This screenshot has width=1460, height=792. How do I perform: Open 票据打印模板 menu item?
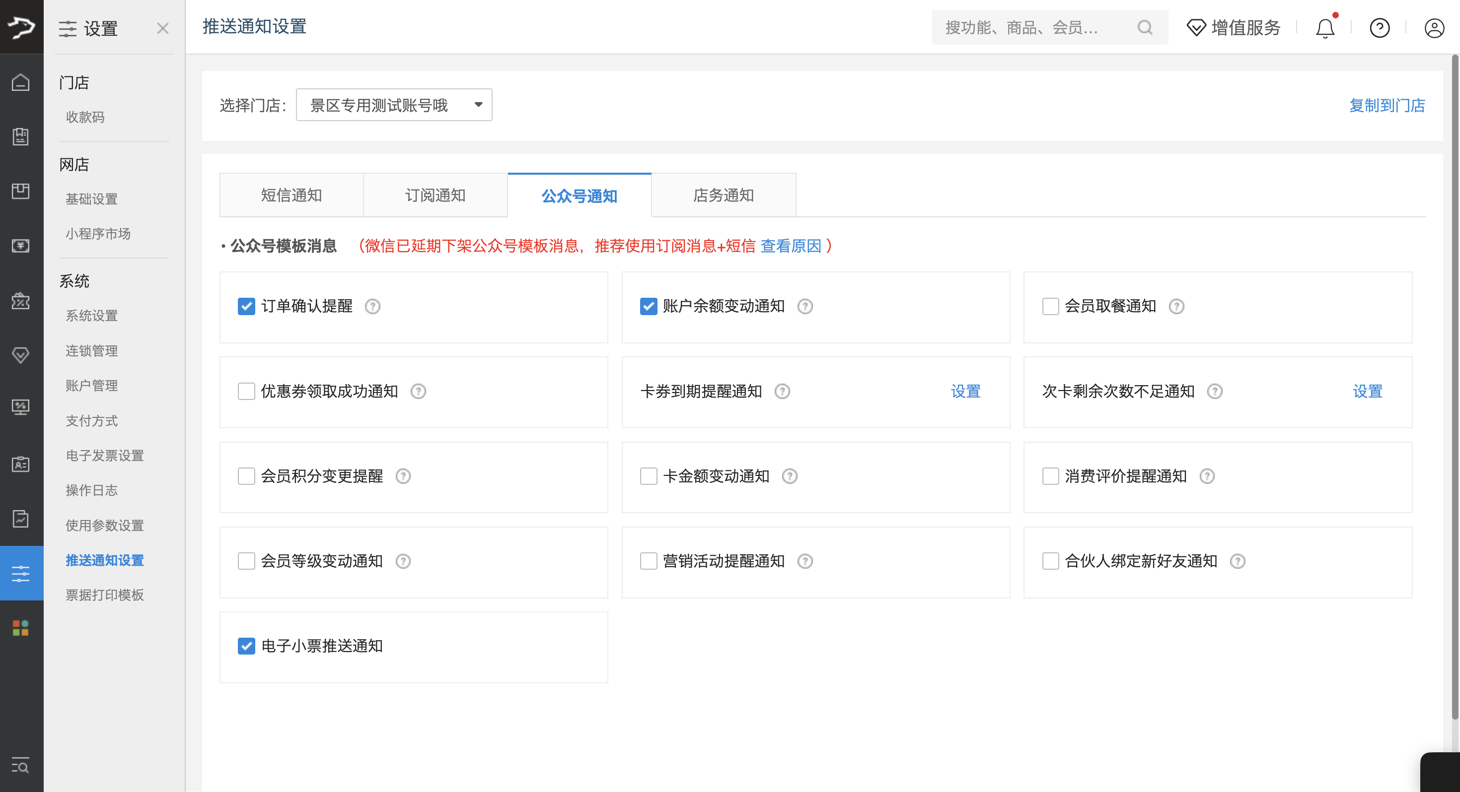pos(105,595)
